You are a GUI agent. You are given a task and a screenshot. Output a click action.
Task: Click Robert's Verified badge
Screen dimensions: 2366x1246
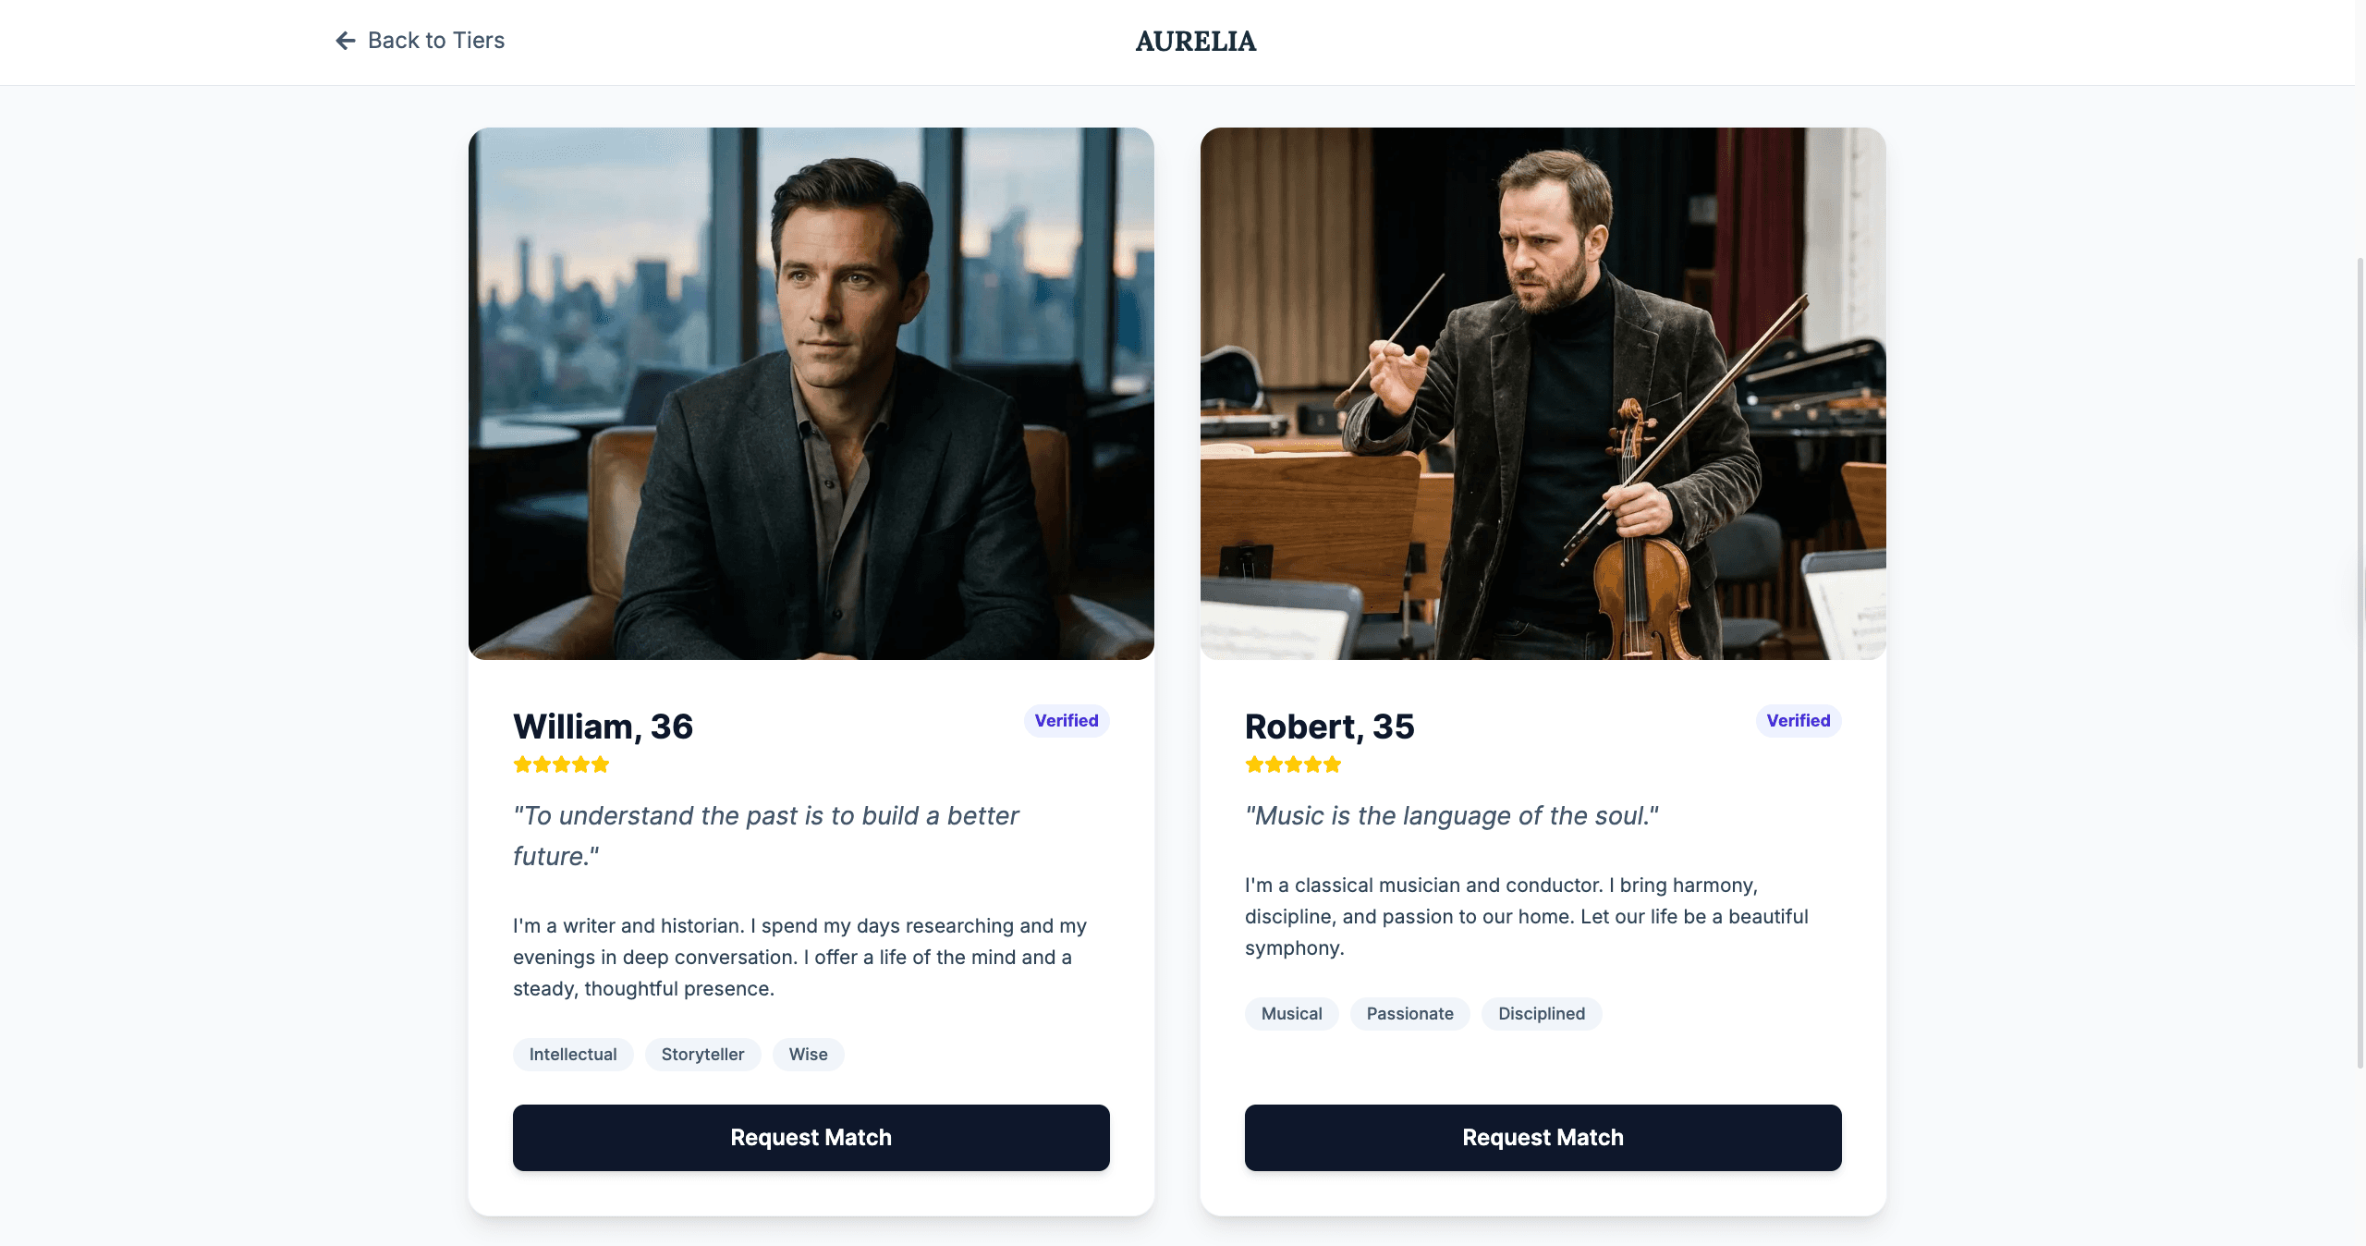(1798, 721)
